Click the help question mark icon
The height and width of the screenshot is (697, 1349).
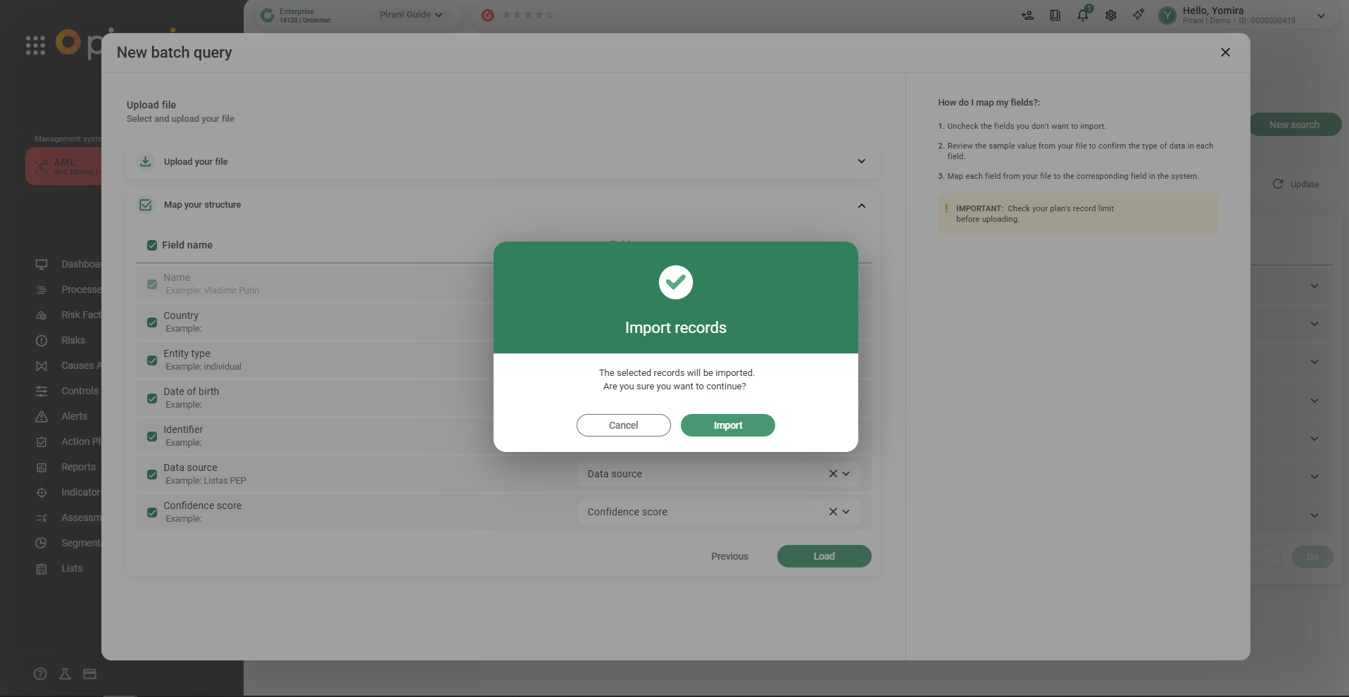pyautogui.click(x=40, y=674)
